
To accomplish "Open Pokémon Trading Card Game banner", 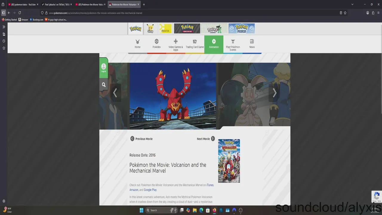I will tap(187, 29).
